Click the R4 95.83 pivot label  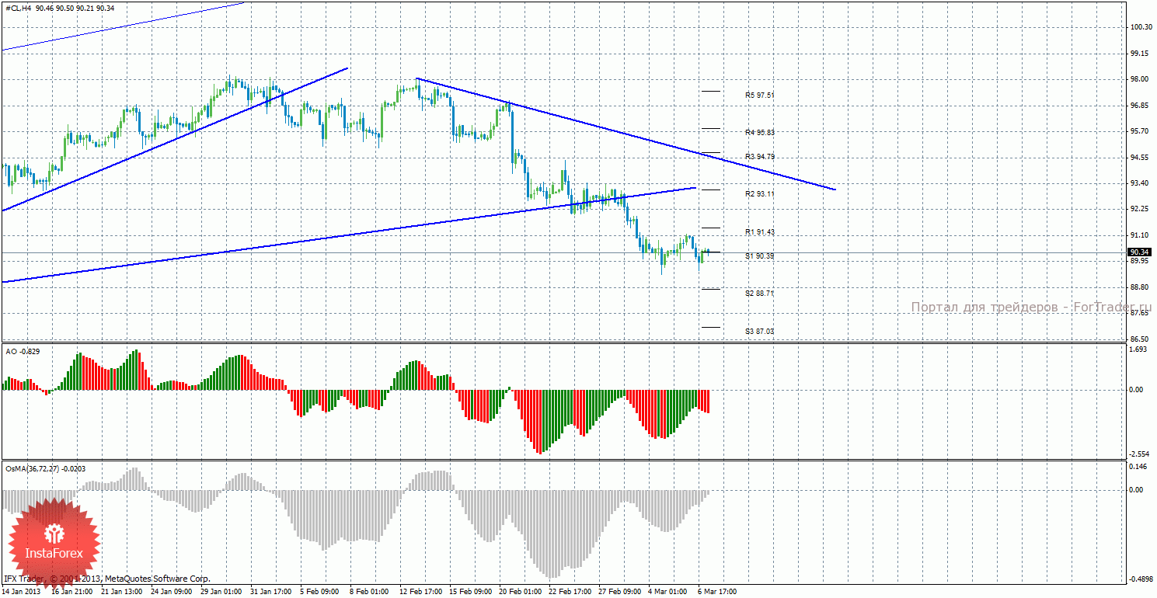pos(760,133)
